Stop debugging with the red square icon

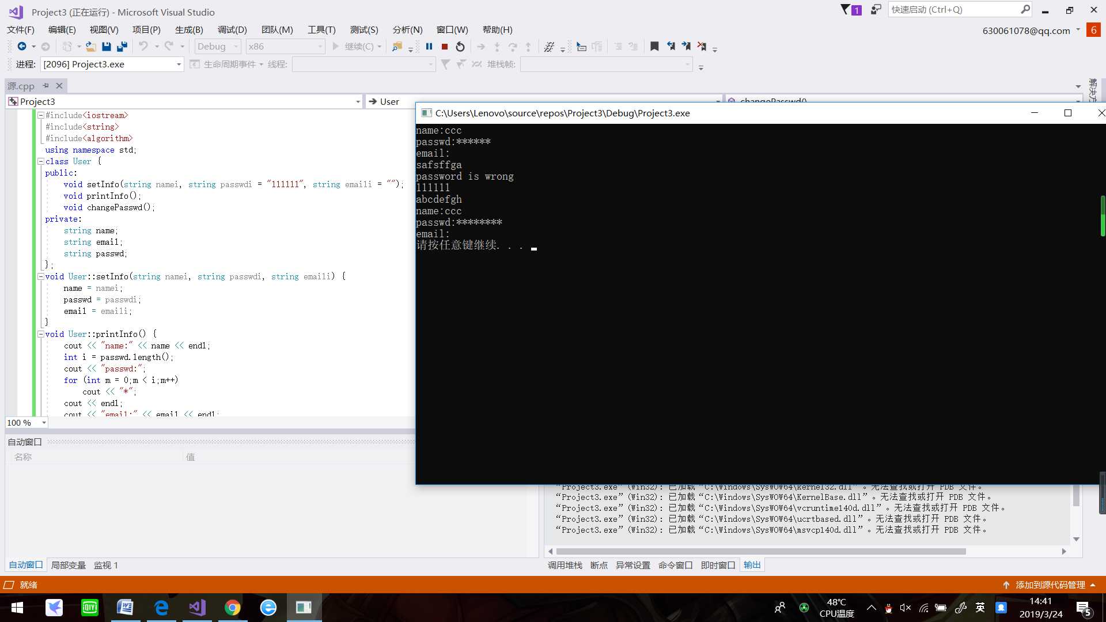click(445, 47)
